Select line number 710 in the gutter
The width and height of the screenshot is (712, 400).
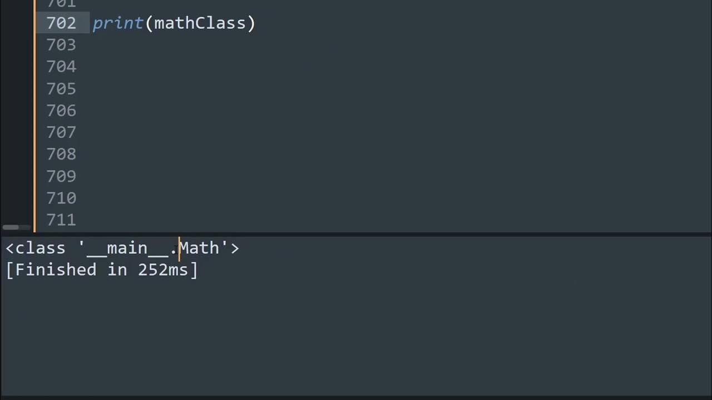pos(61,198)
